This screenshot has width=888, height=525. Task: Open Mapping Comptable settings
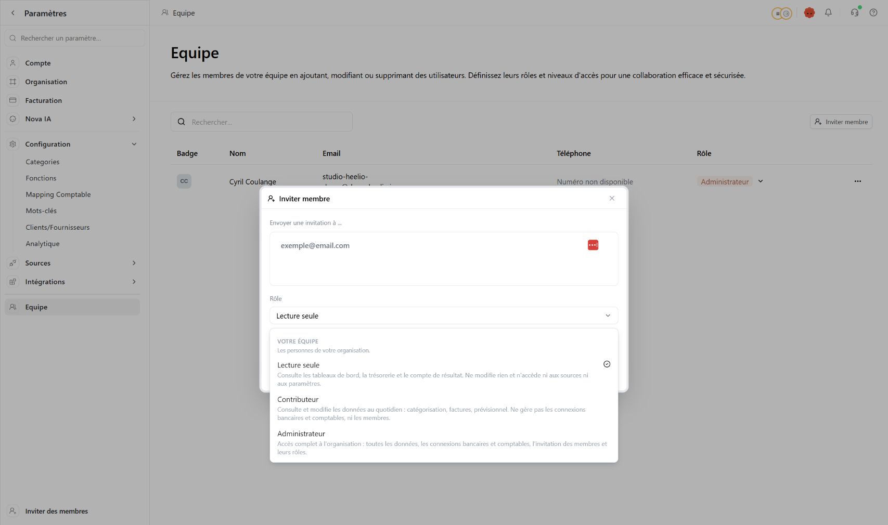coord(58,194)
